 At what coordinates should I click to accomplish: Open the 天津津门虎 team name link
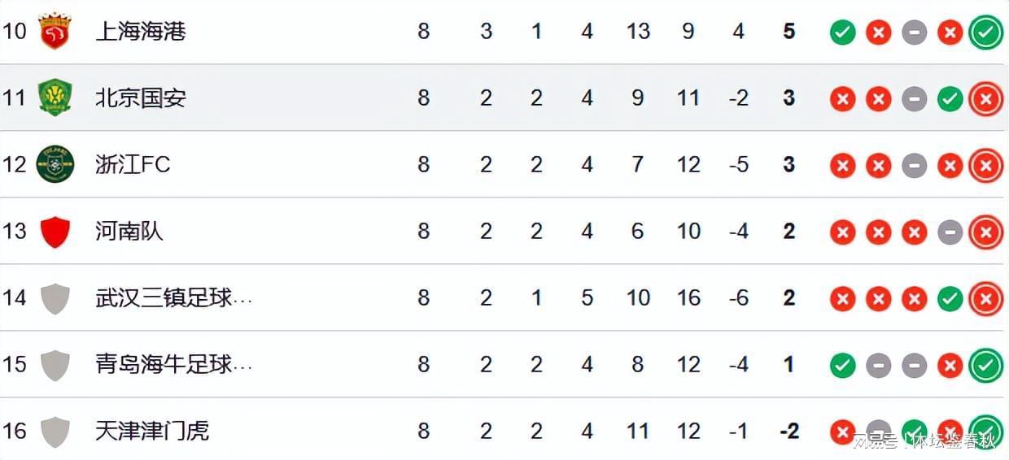pyautogui.click(x=152, y=432)
